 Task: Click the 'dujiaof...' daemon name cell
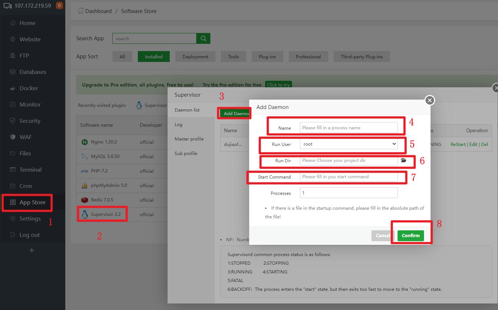[x=232, y=144]
